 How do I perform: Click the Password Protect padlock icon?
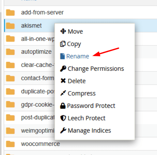tap(63, 106)
